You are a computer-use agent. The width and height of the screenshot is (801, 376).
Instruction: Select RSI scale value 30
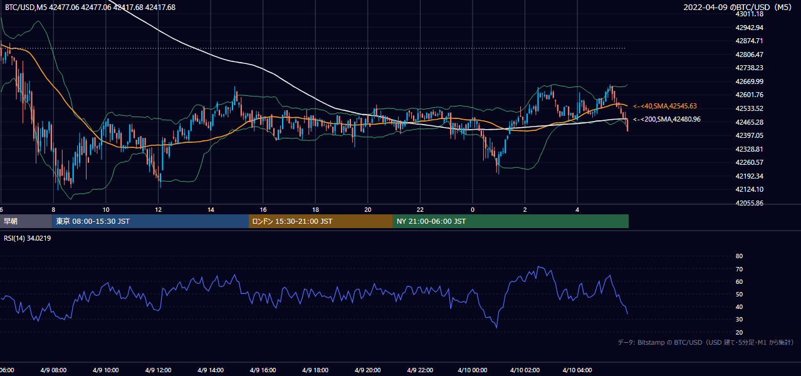739,320
